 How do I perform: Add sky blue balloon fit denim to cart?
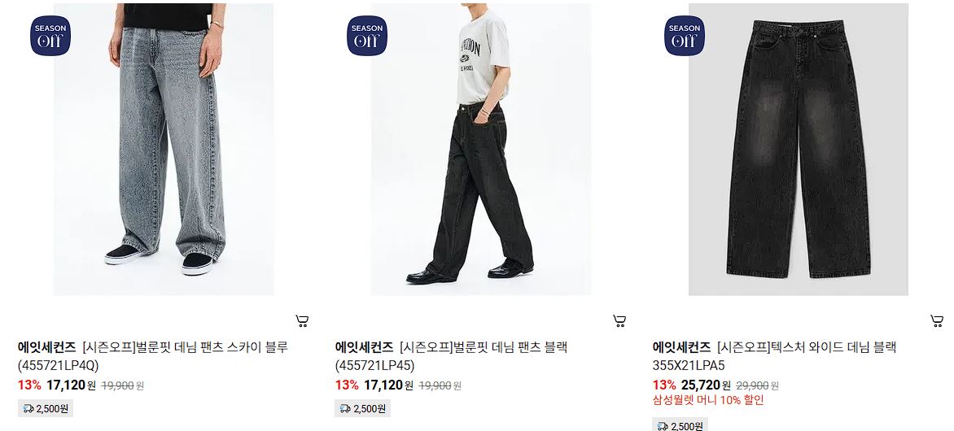click(302, 320)
